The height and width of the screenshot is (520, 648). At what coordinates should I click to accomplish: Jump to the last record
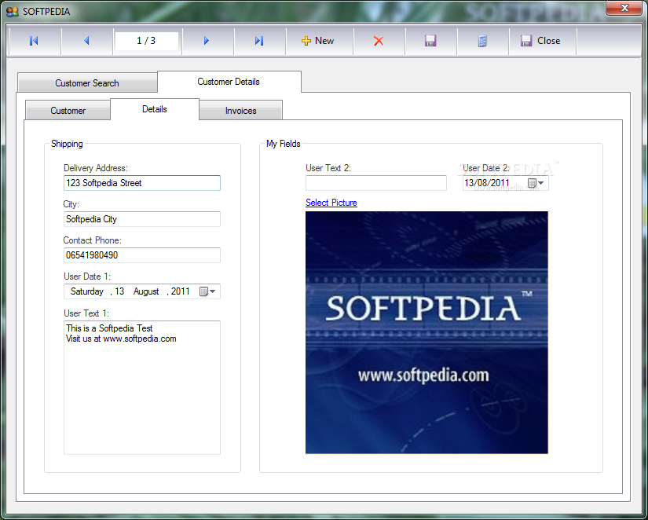coord(258,41)
